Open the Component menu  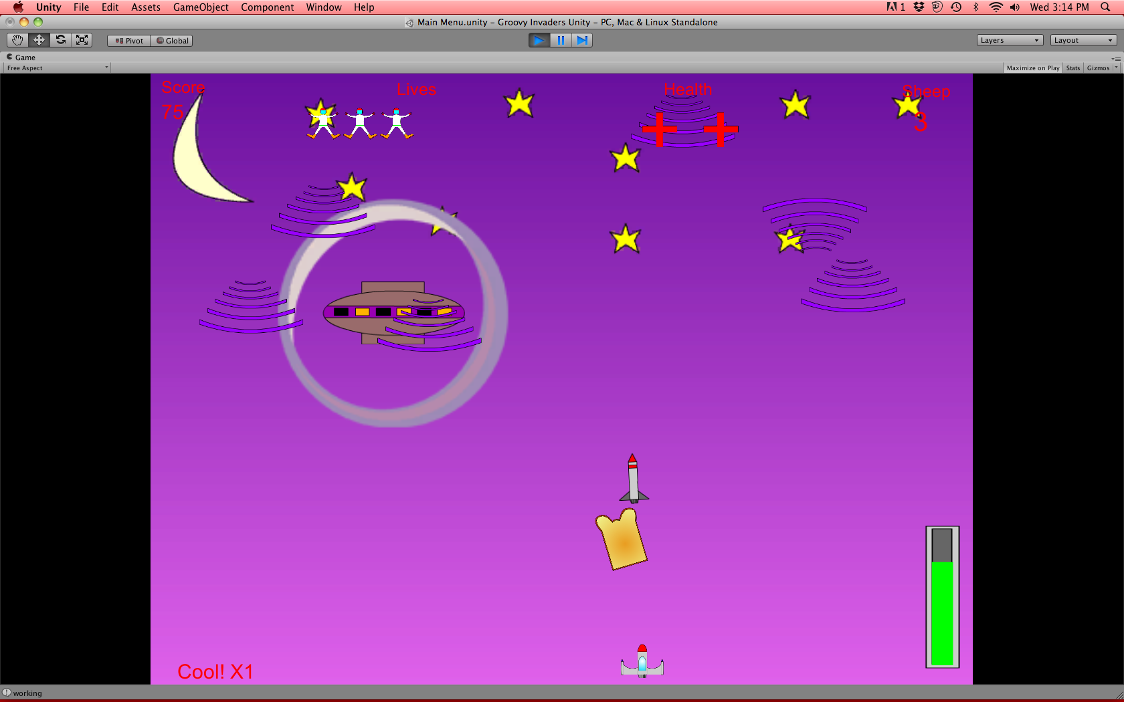coord(267,7)
